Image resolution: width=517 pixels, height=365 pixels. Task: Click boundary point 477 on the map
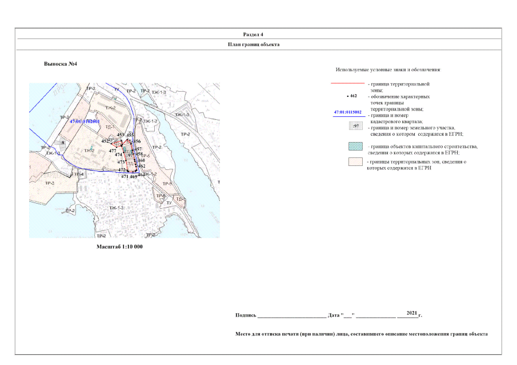point(113,151)
